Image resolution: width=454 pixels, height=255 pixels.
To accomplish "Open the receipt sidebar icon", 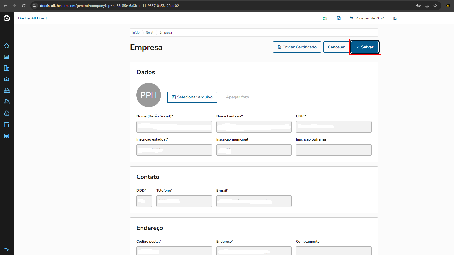I will pyautogui.click(x=7, y=136).
